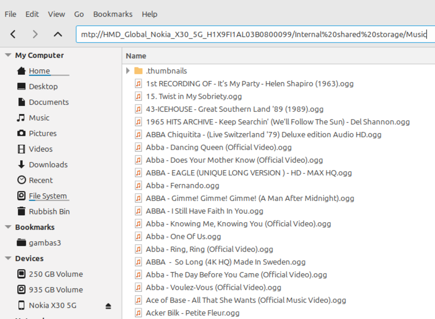
Task: Select "Abba - Ring, Ring (Official Video).ogg"
Action: click(209, 249)
